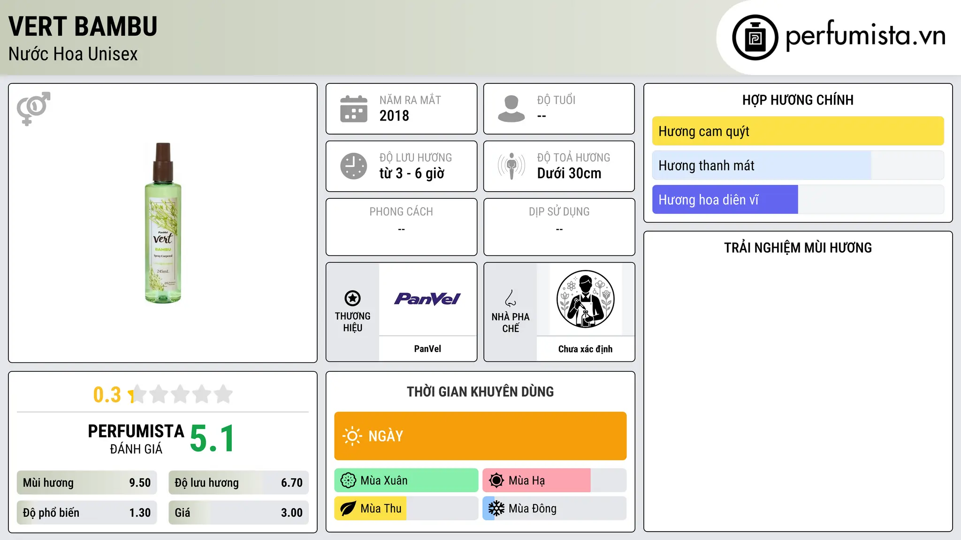Click the unisex gender symbol icon
Image resolution: width=961 pixels, height=540 pixels.
33,108
